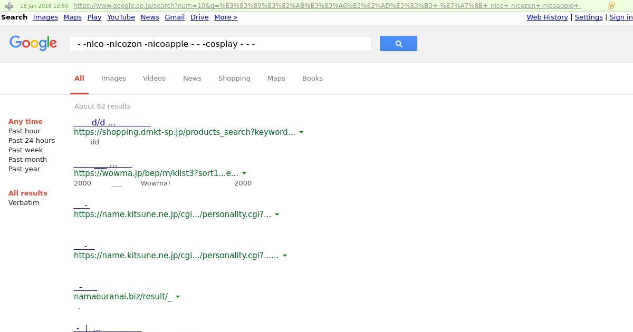Click the '18 Jan 2018 13:50' timestamp
This screenshot has width=633, height=332.
pyautogui.click(x=44, y=6)
